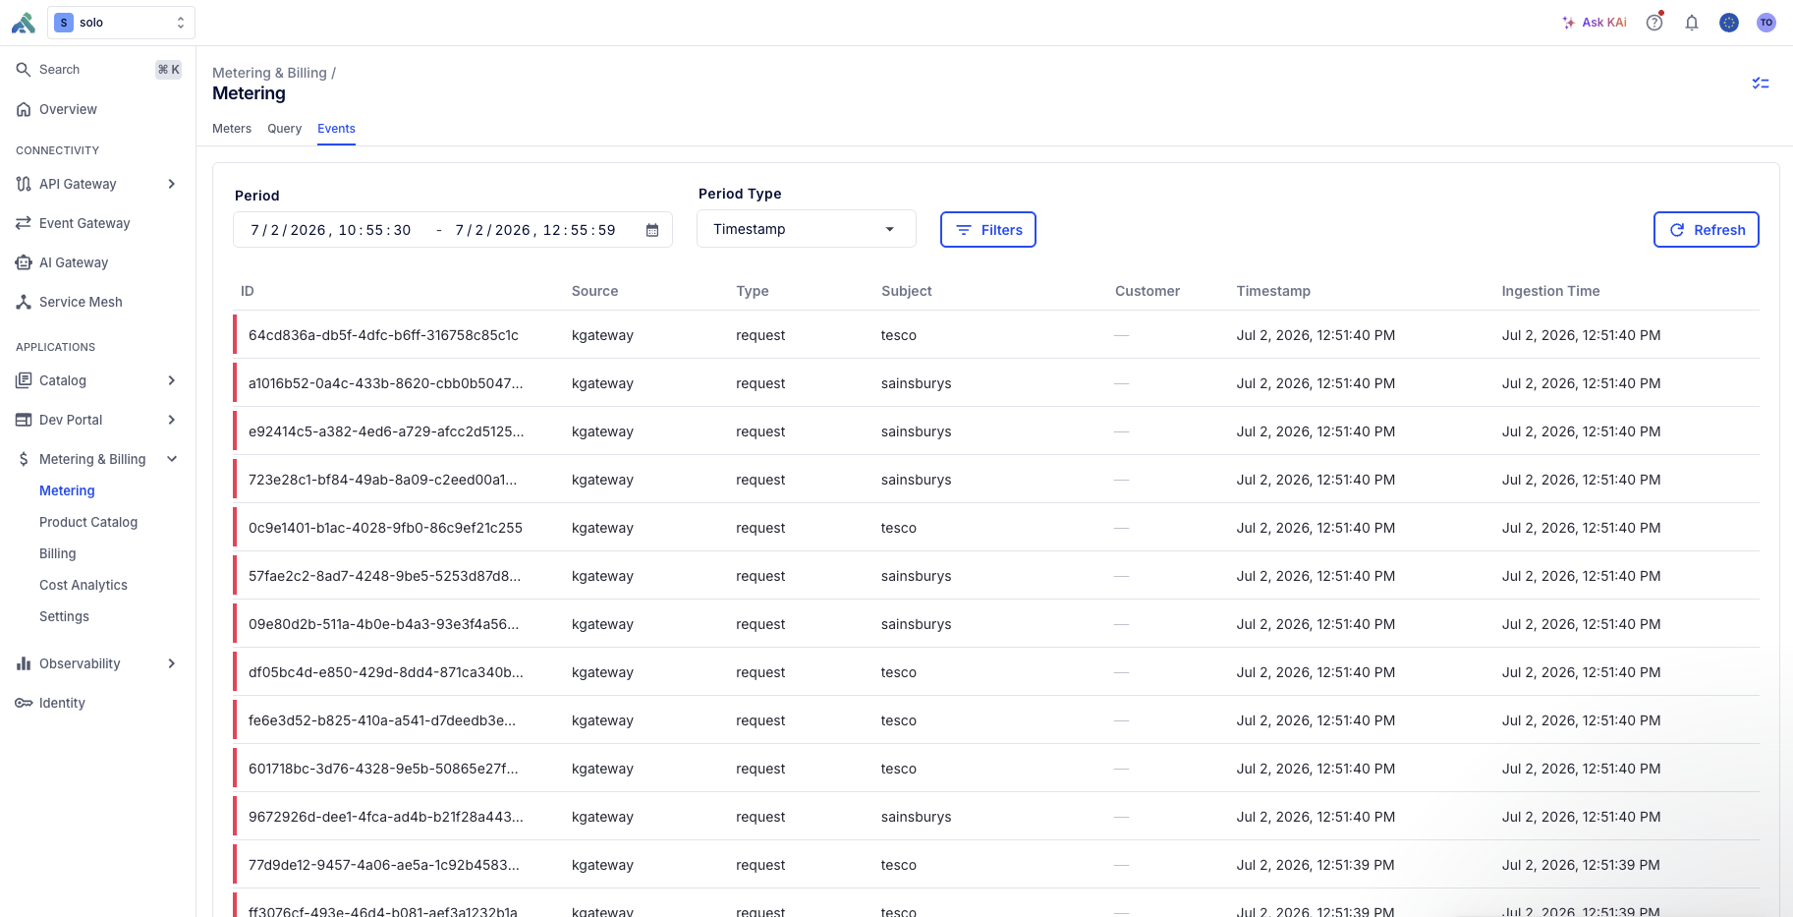Viewport: 1793px width, 917px height.
Task: Click the Subject column header
Action: coord(907,291)
